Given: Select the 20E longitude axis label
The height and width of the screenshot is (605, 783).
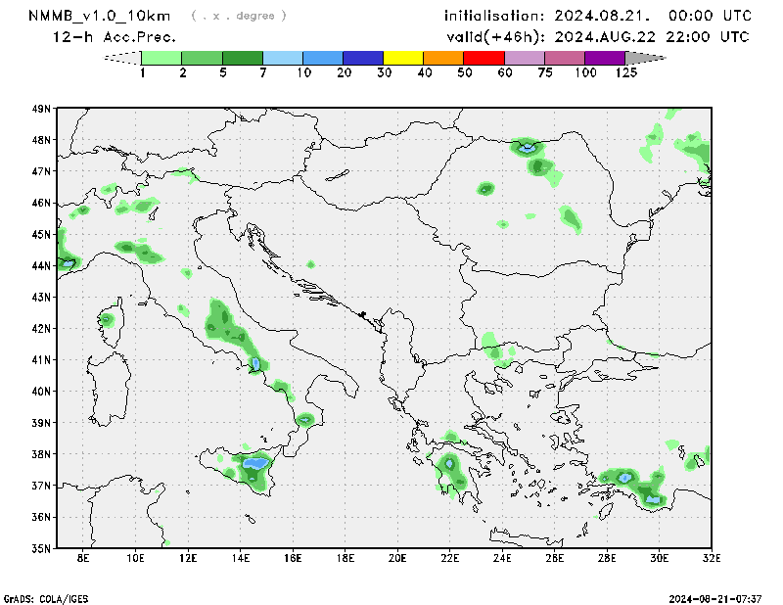Looking at the screenshot, I should pyautogui.click(x=397, y=558).
